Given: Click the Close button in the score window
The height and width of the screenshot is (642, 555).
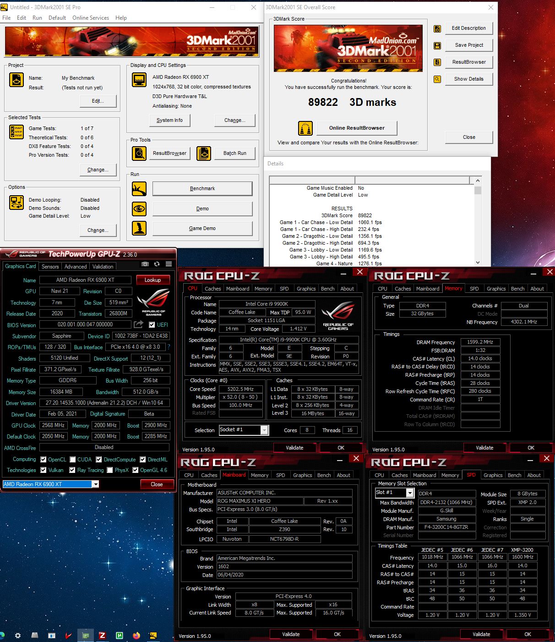Looking at the screenshot, I should coord(469,137).
